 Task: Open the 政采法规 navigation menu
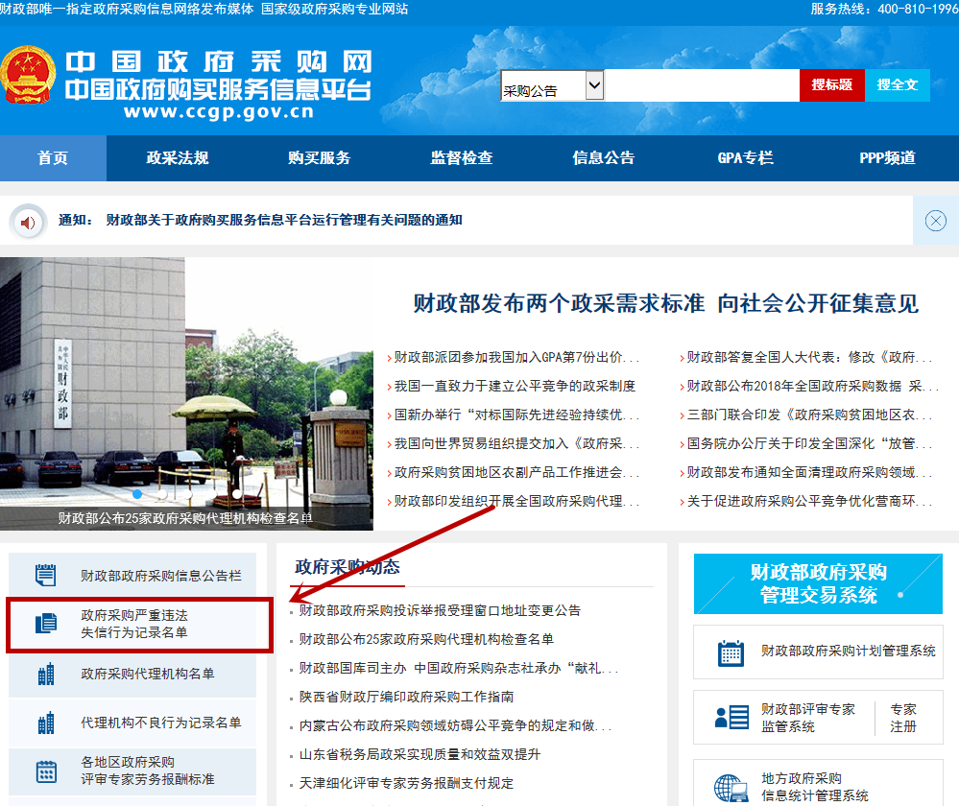[178, 158]
